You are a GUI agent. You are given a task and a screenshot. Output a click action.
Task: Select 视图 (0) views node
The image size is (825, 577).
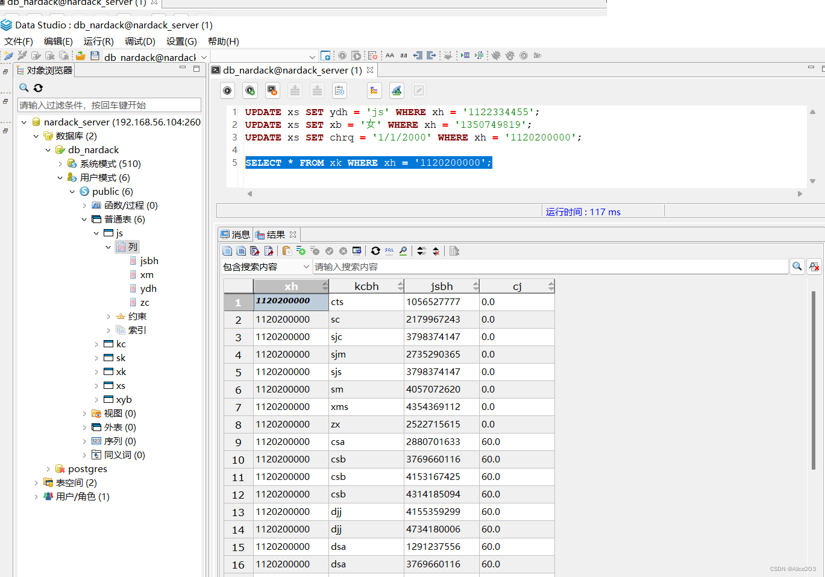120,414
